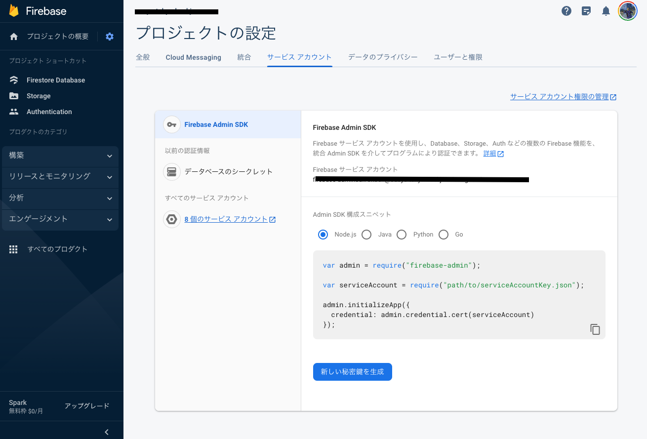Click external-link icon next to 詳細
647x439 pixels.
point(500,154)
